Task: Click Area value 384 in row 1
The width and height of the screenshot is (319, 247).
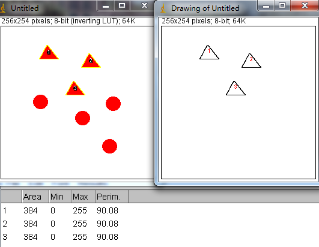Action: (x=31, y=210)
